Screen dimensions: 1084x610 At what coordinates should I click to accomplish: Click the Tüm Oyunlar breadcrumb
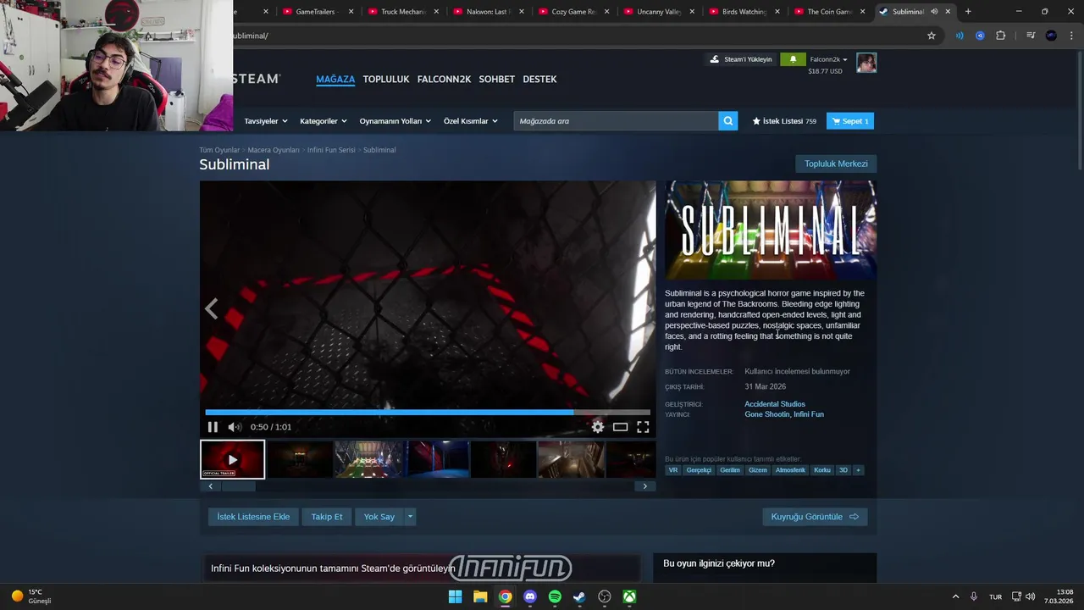point(219,150)
